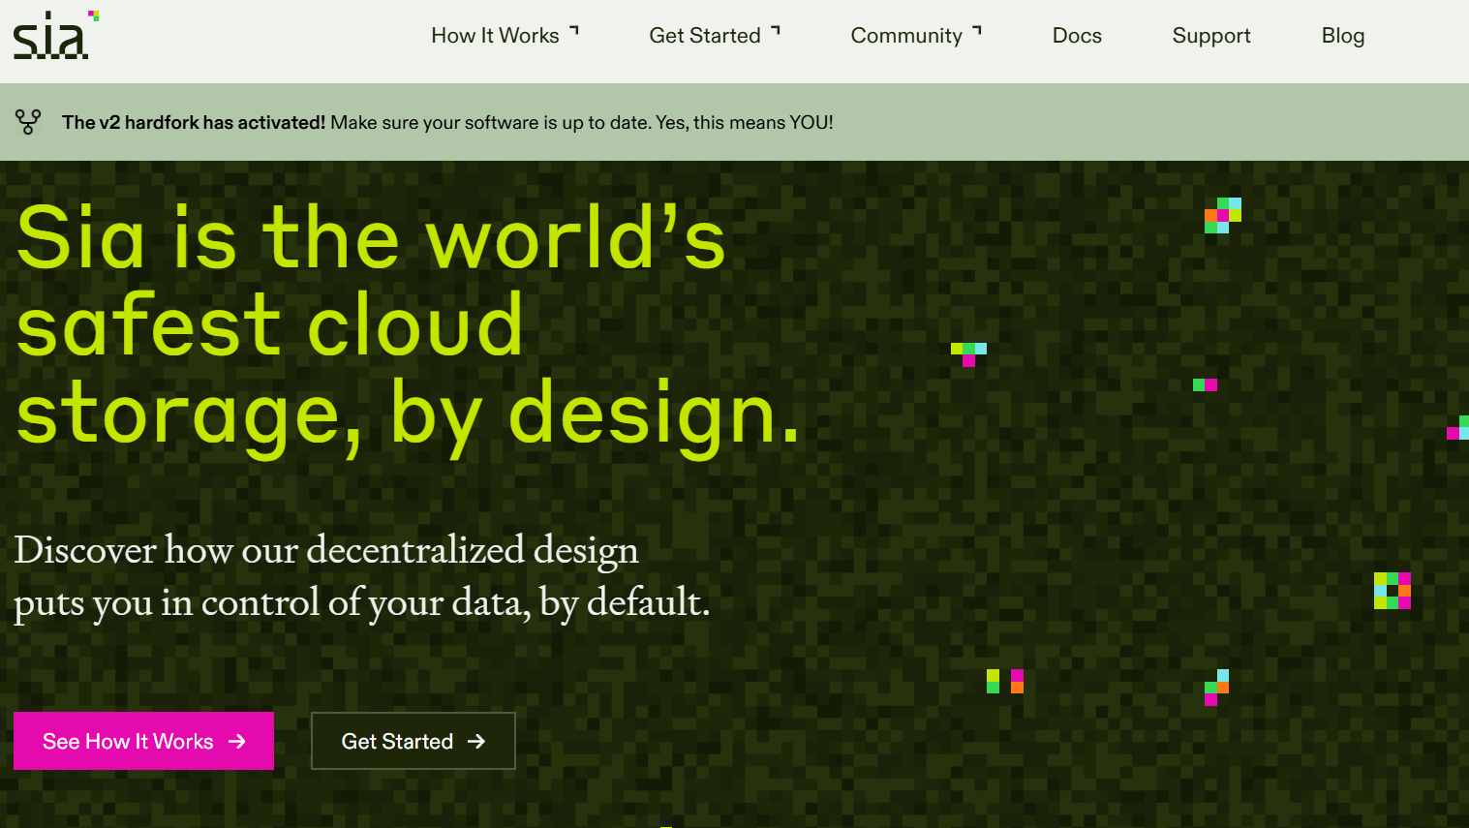
Task: Click the pixel cluster right of the headline's first line
Action: 1222,215
